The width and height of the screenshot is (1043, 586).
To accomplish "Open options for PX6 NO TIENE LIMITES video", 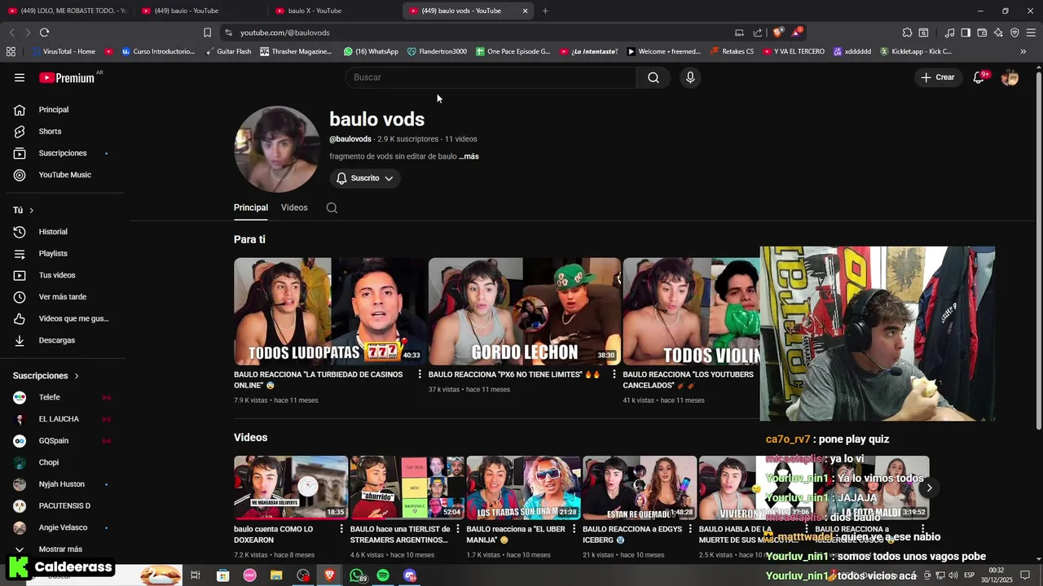I will (x=614, y=374).
